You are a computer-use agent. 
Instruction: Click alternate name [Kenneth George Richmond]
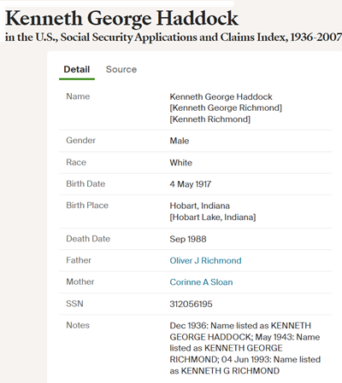(226, 107)
